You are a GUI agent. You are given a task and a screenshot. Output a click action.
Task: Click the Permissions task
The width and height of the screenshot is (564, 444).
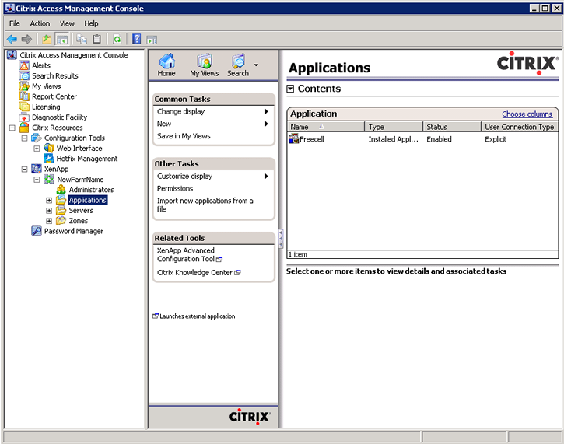(x=175, y=188)
